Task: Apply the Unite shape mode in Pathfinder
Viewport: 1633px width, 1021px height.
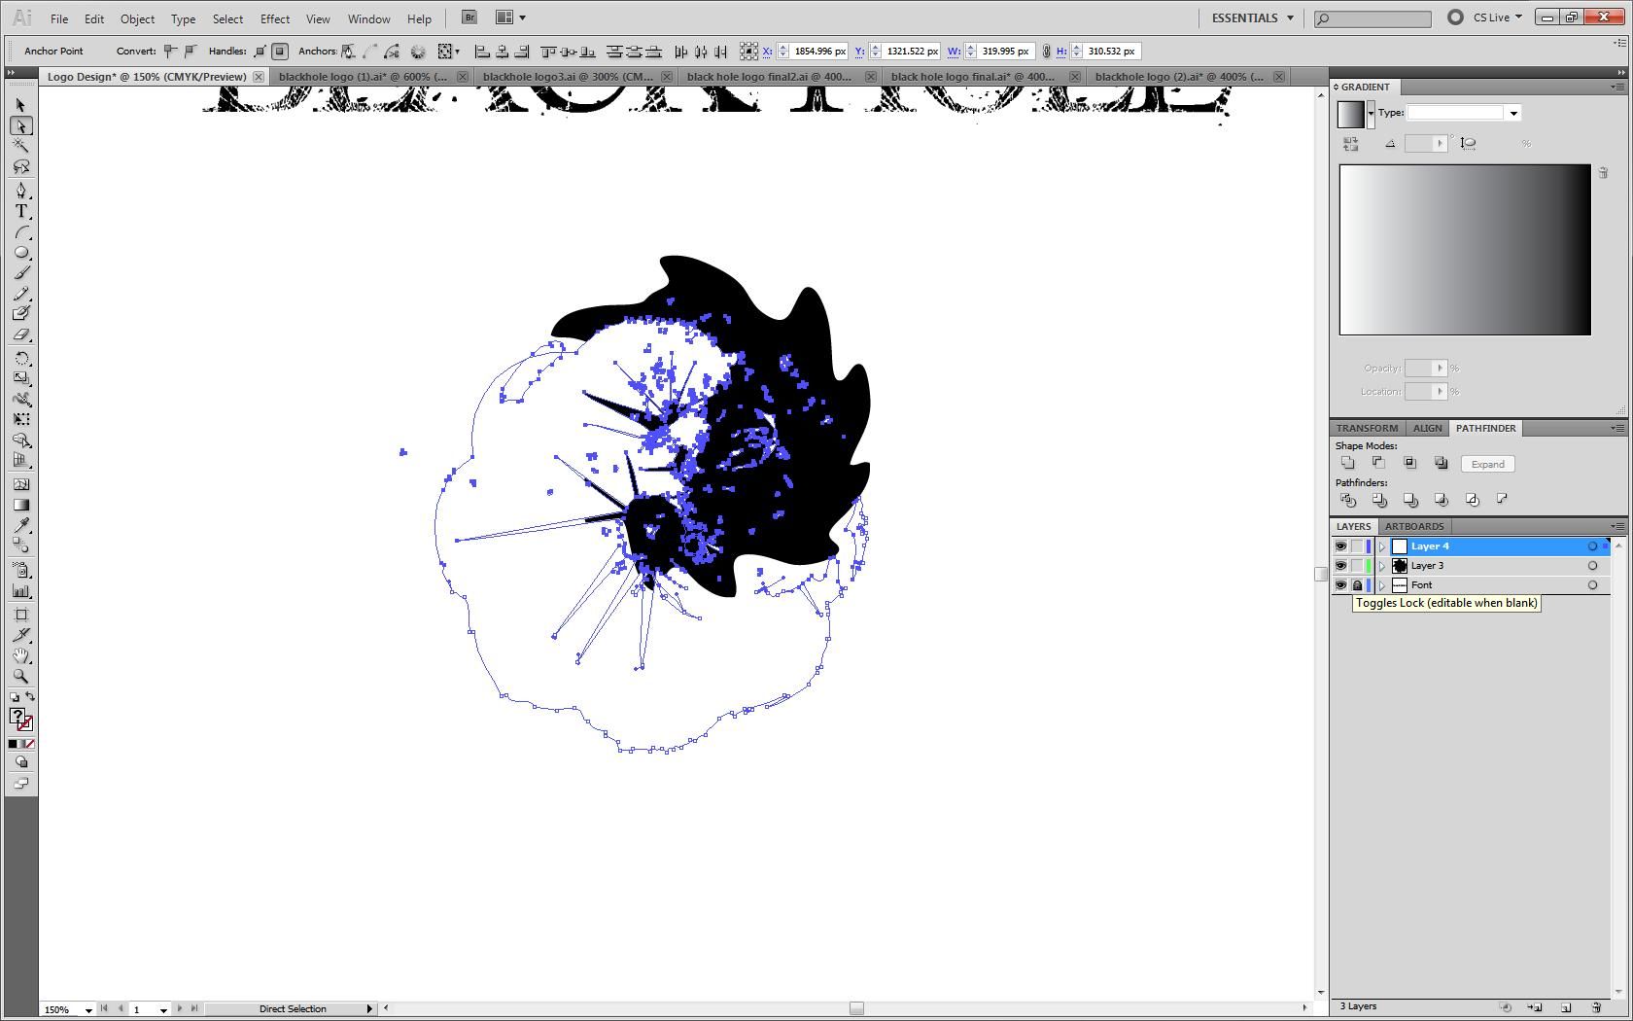Action: tap(1348, 463)
